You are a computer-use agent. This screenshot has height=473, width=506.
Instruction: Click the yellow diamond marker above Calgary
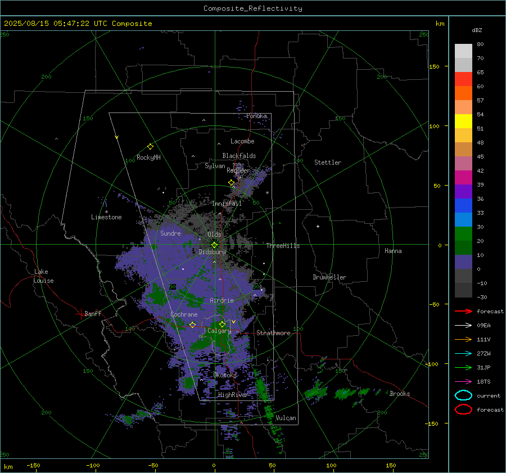click(x=222, y=324)
